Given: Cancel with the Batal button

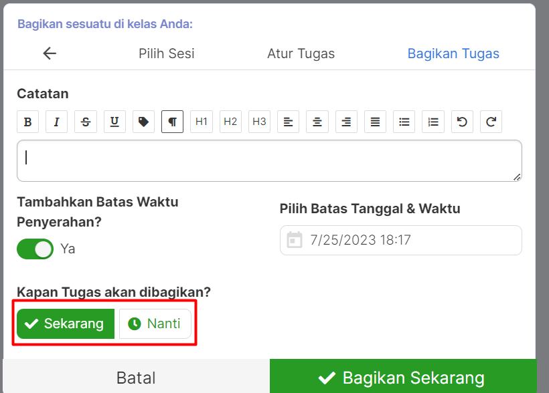Looking at the screenshot, I should point(135,378).
